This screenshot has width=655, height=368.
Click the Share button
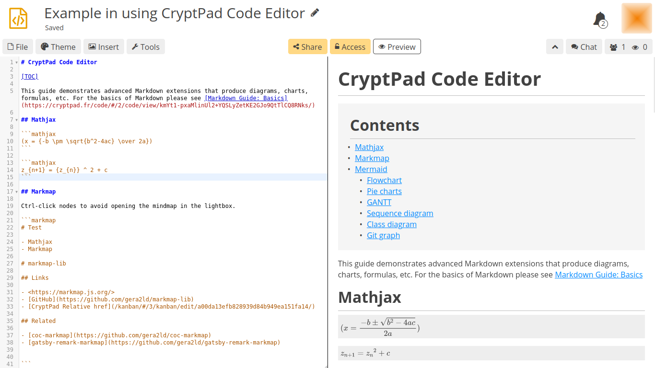pos(308,47)
